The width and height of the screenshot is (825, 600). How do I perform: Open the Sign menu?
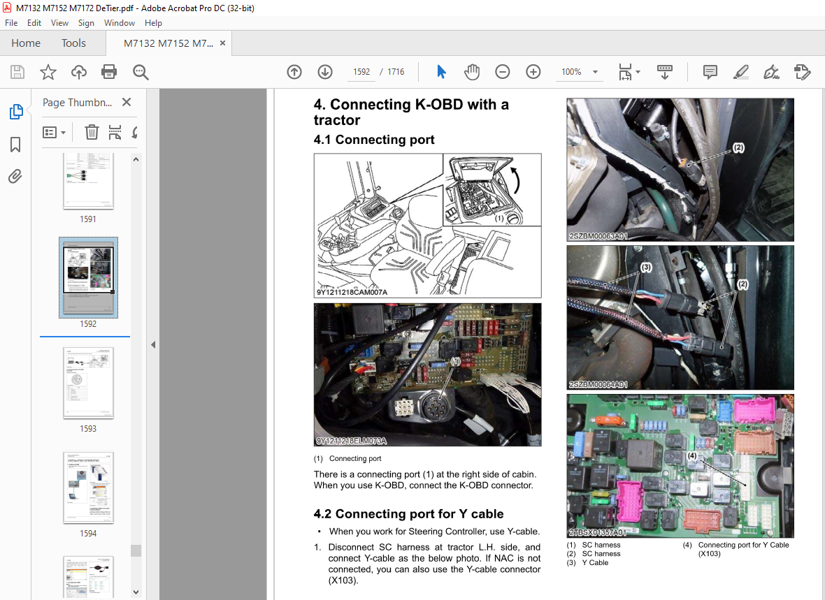pyautogui.click(x=86, y=23)
